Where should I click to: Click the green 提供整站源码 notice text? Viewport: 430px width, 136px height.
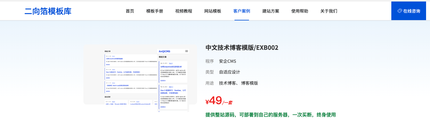click(270, 115)
